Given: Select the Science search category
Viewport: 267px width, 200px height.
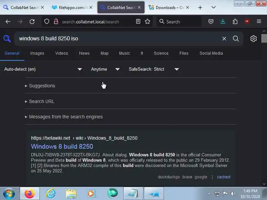Looking at the screenshot, I should 161,53.
